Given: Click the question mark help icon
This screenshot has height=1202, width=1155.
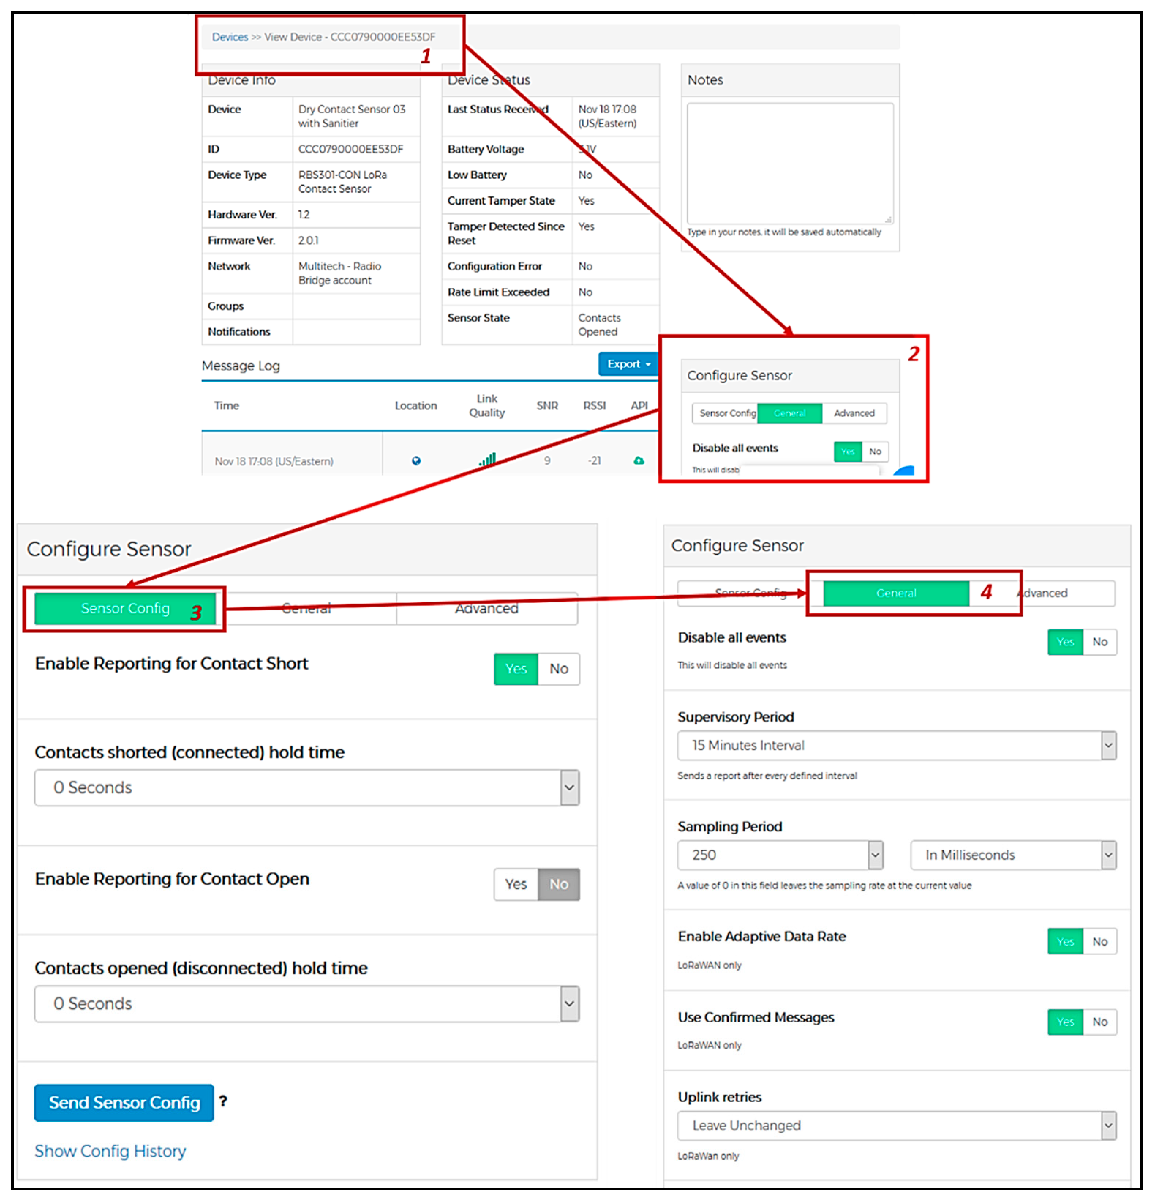Looking at the screenshot, I should pyautogui.click(x=223, y=1101).
